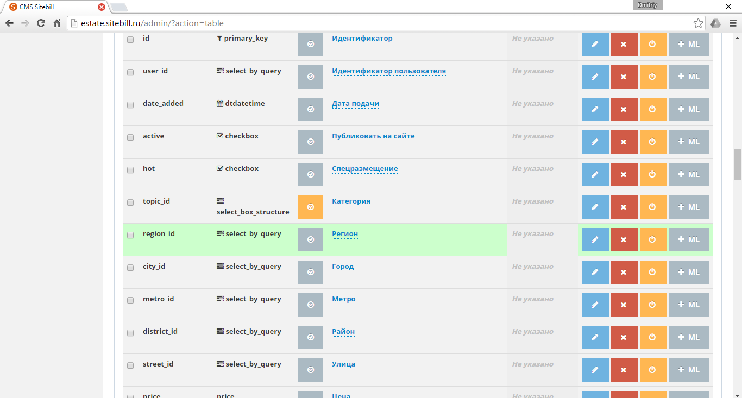Image resolution: width=742 pixels, height=398 pixels.
Task: Delete the city_id row
Action: point(624,273)
